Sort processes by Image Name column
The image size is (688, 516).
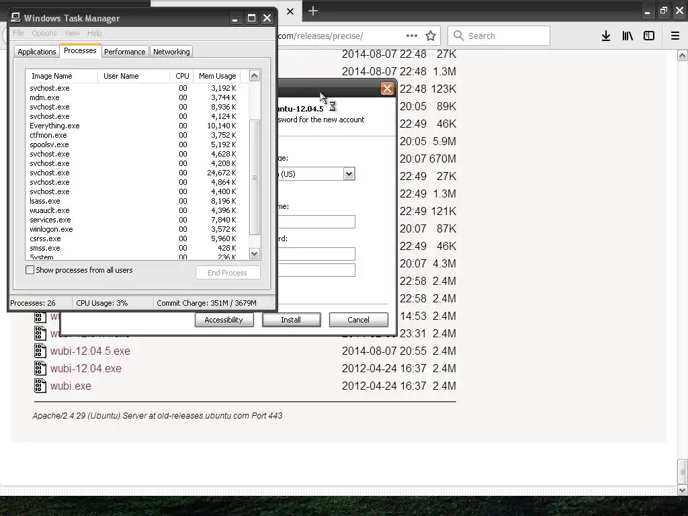(62, 76)
